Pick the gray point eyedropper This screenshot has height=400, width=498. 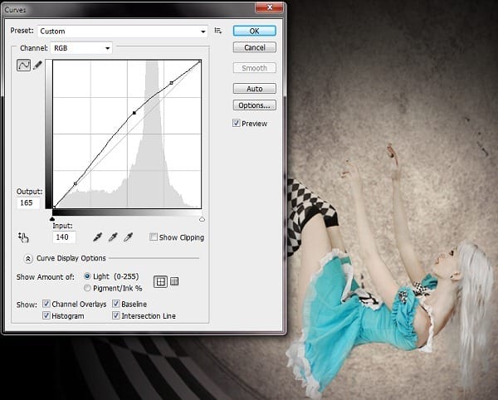click(113, 237)
